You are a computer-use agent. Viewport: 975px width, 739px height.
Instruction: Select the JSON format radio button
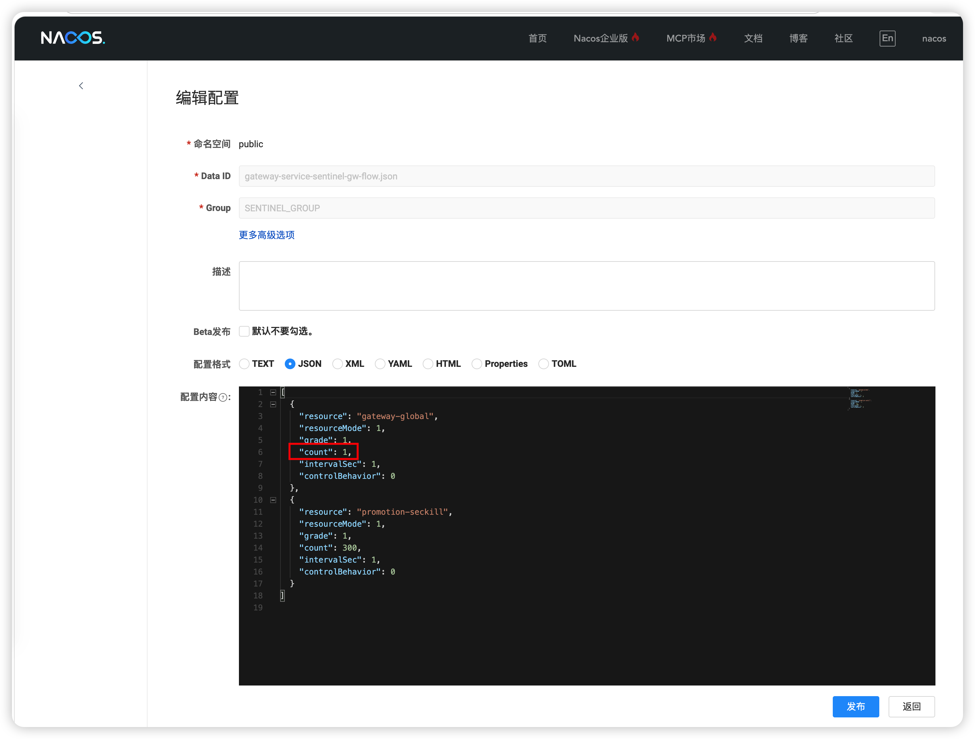coord(290,364)
